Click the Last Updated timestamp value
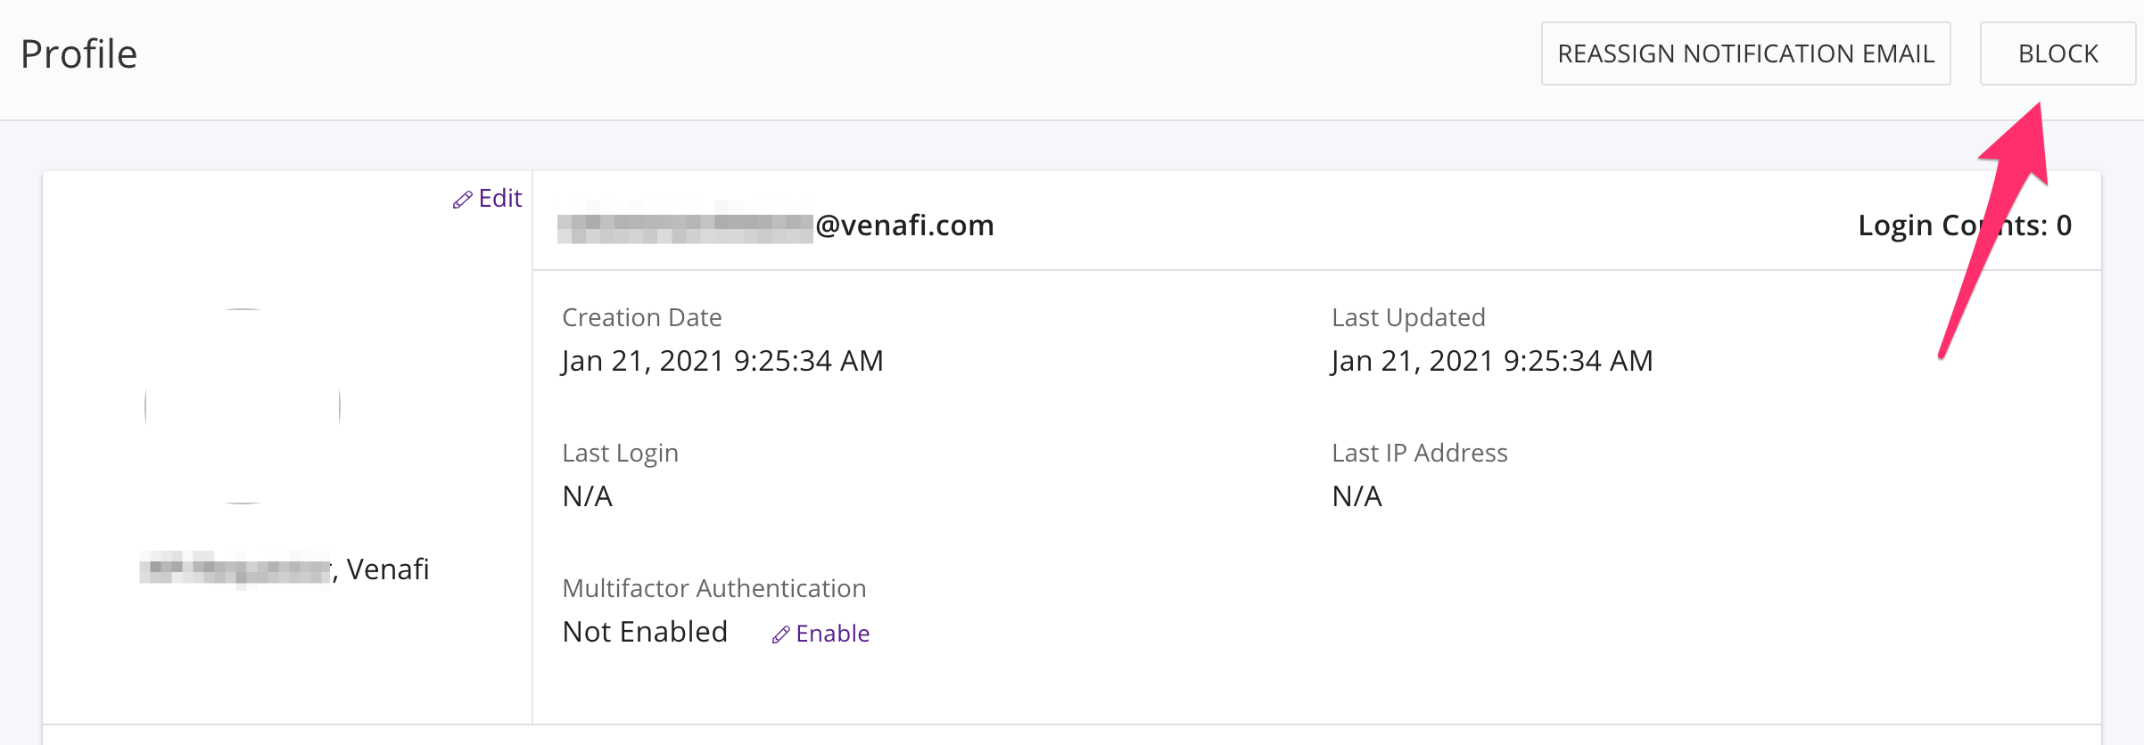The image size is (2144, 745). [x=1492, y=361]
